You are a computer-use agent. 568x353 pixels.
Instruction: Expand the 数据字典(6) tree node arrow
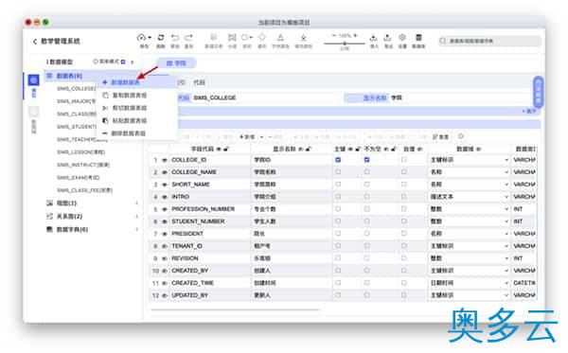pyautogui.click(x=136, y=230)
